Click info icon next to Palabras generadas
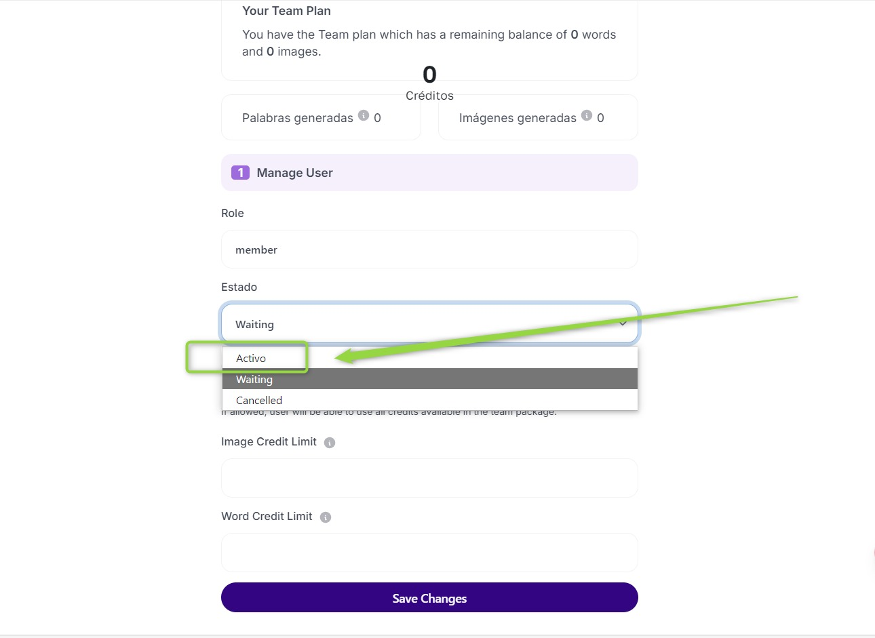Image resolution: width=875 pixels, height=638 pixels. pyautogui.click(x=364, y=115)
